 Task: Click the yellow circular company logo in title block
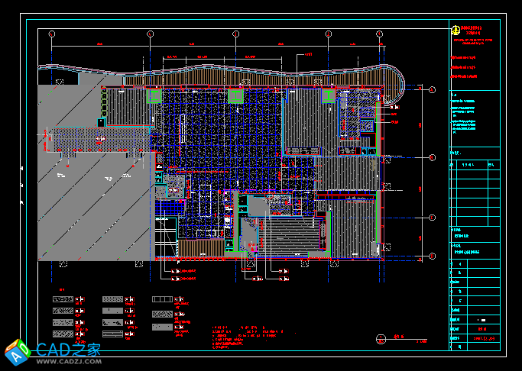[454, 30]
